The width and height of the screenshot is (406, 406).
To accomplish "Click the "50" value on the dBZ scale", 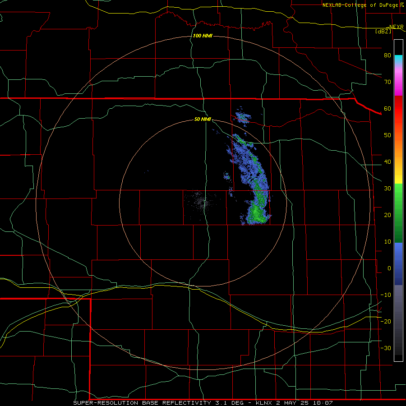I will 388,135.
